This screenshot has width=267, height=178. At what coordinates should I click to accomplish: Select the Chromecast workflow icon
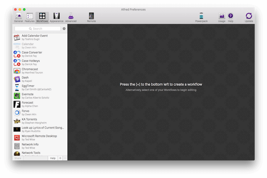pos(17,71)
